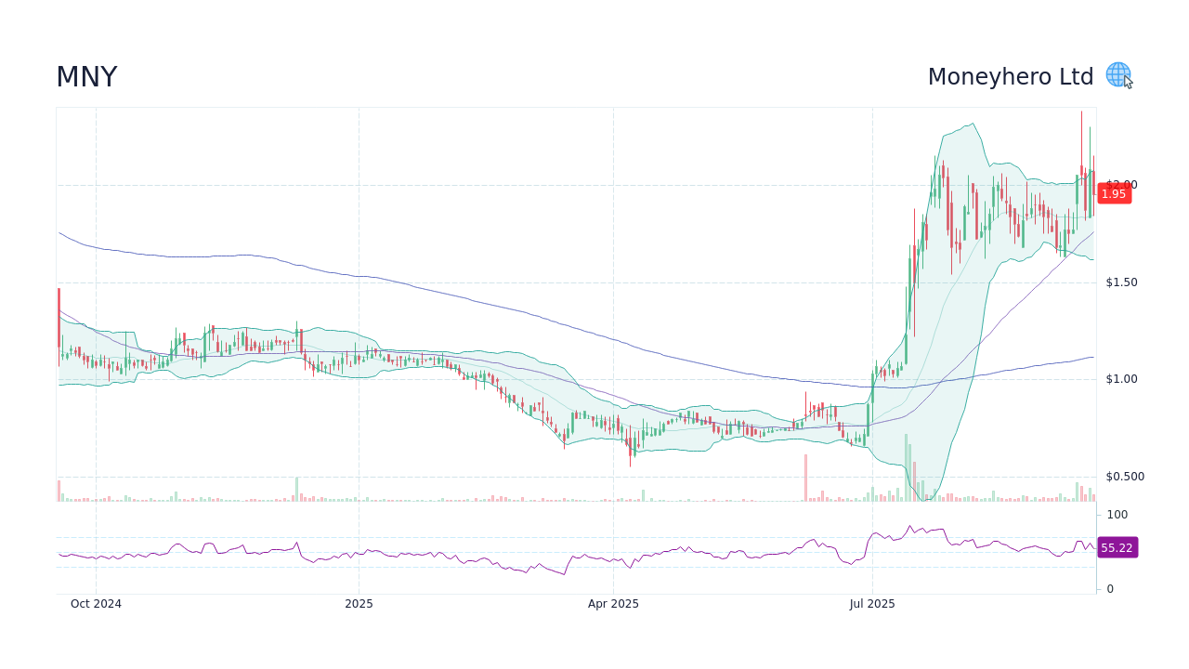
Task: Click the blue globe icon
Action: click(x=1117, y=74)
